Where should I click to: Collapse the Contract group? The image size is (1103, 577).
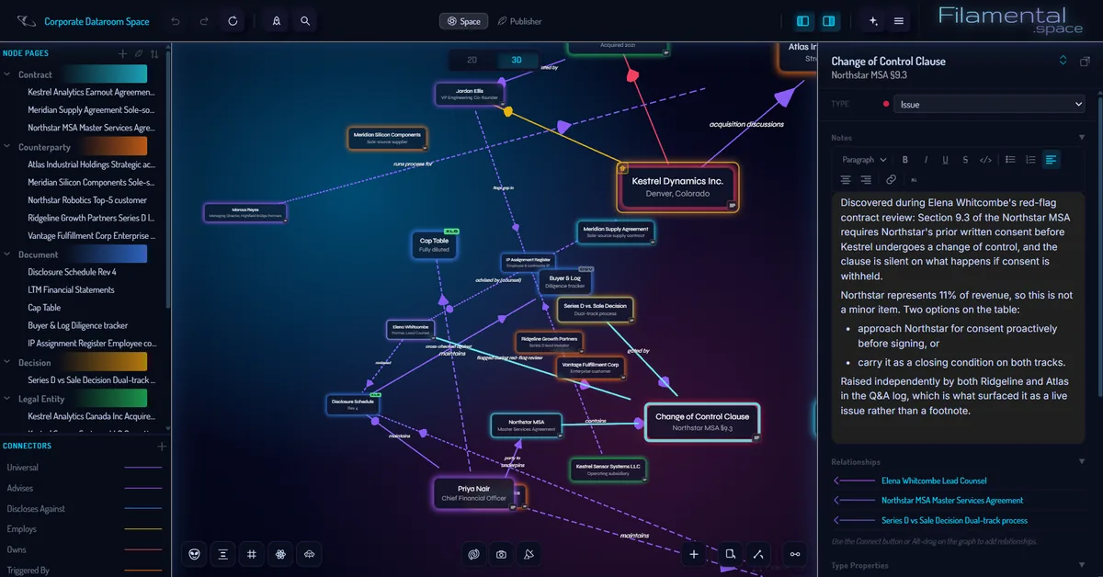click(7, 75)
